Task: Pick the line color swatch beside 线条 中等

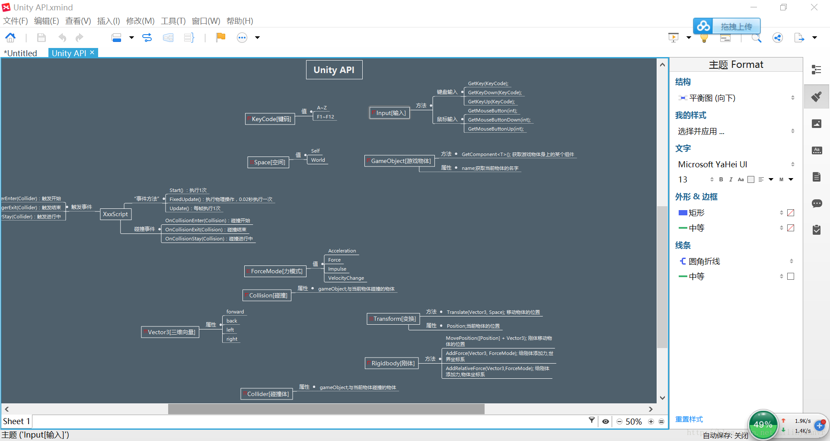Action: point(791,276)
